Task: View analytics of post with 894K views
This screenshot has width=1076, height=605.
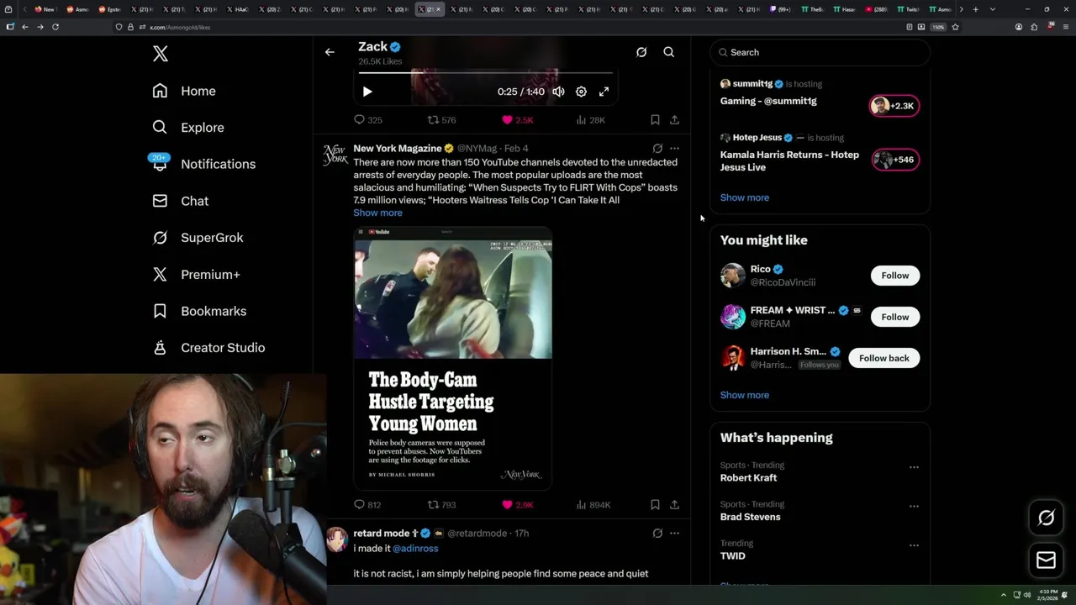Action: tap(593, 505)
